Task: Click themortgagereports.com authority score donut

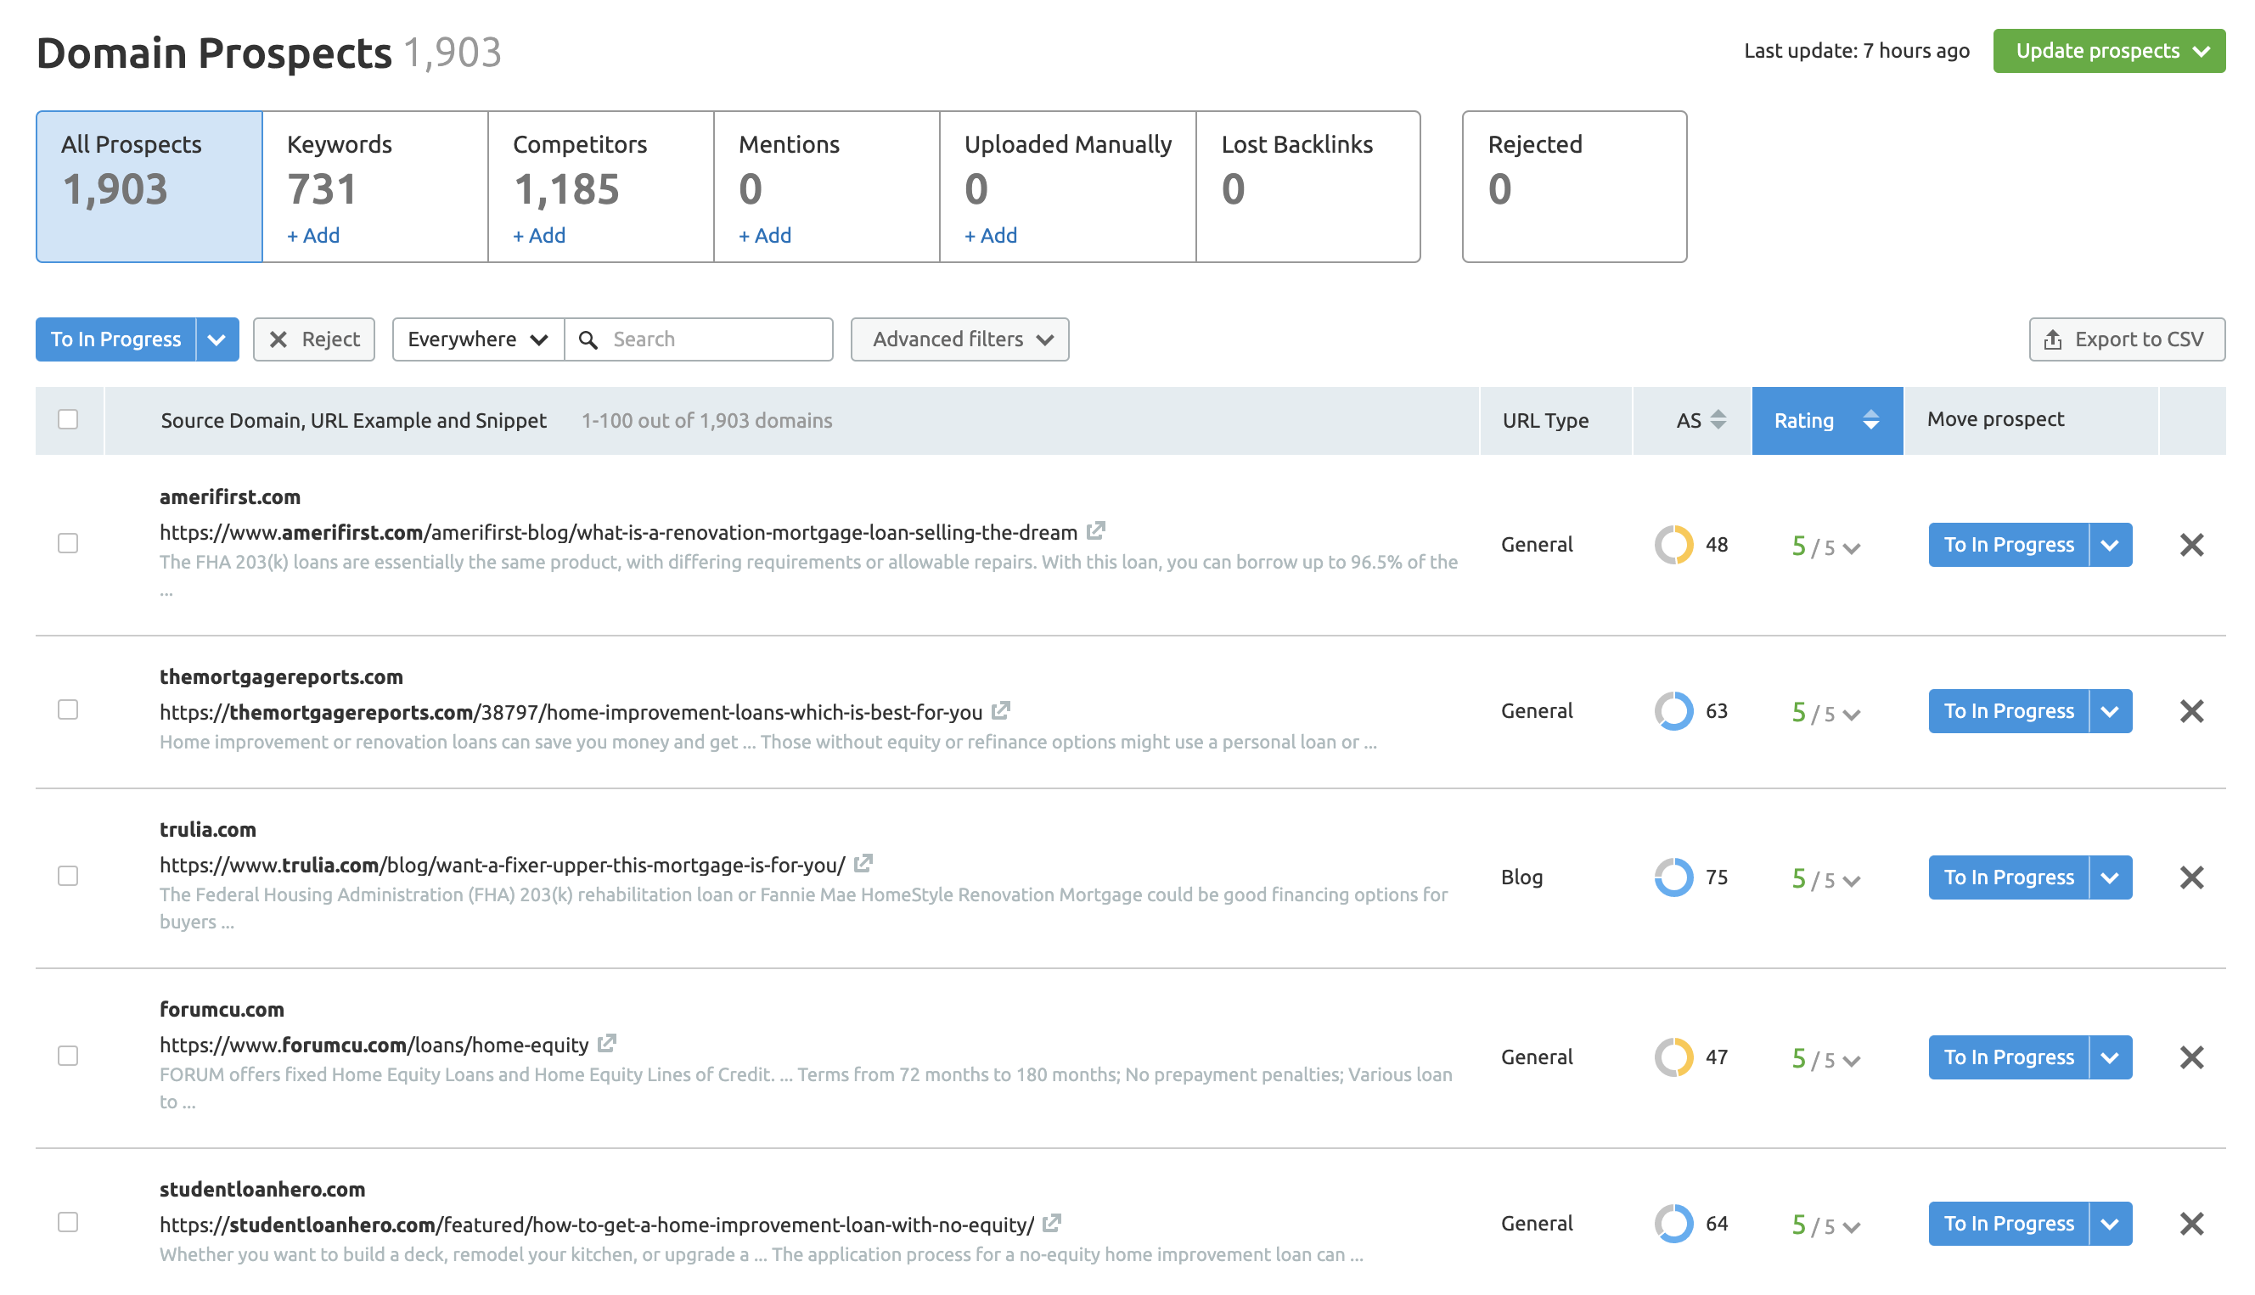Action: pos(1673,710)
